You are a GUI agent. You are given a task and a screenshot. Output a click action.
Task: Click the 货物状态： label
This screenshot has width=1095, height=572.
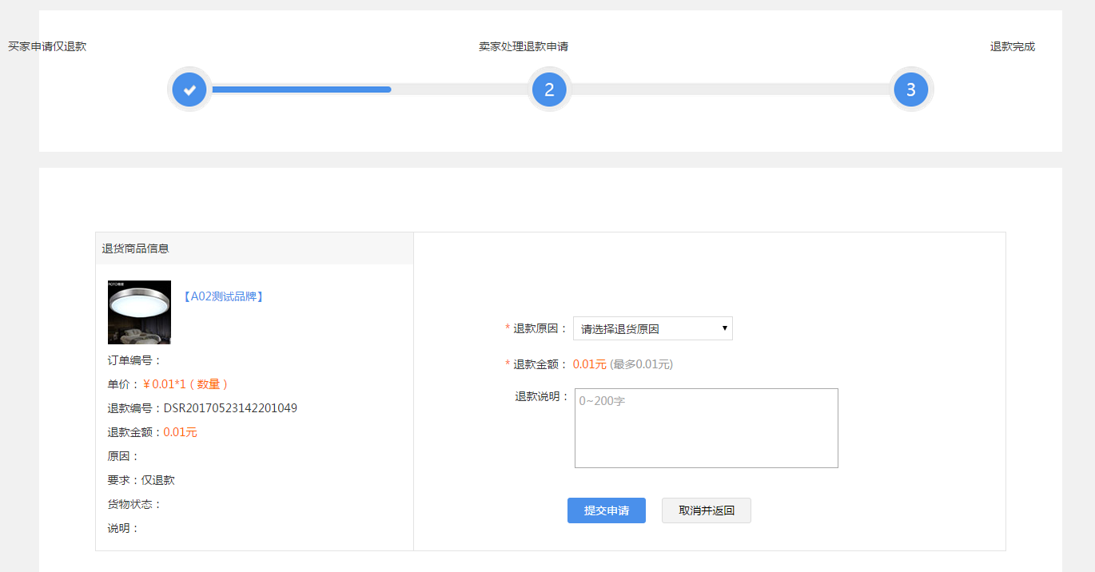pyautogui.click(x=135, y=504)
